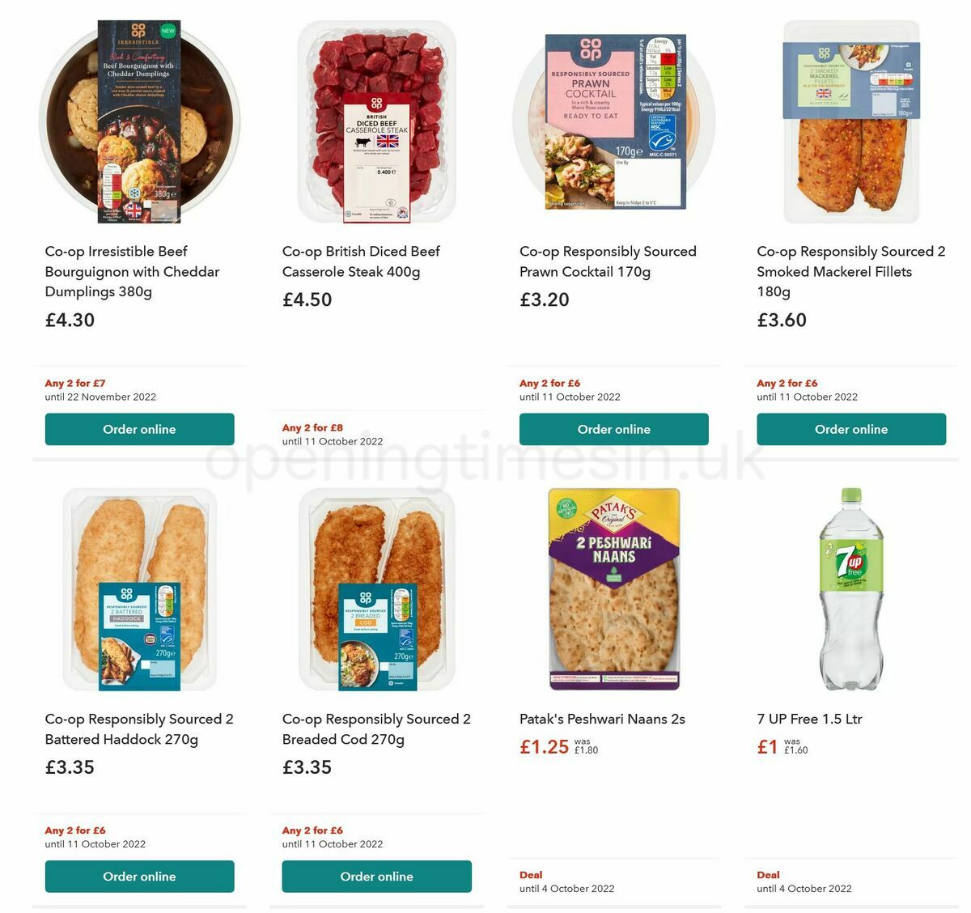
Task: Select the 7 UP Free bottle image
Action: click(851, 588)
